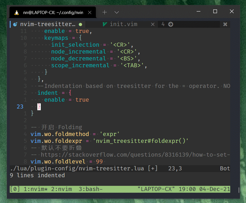Click the circular arrow icon next to buffer count 4
246x203 pixels.
tap(171, 24)
